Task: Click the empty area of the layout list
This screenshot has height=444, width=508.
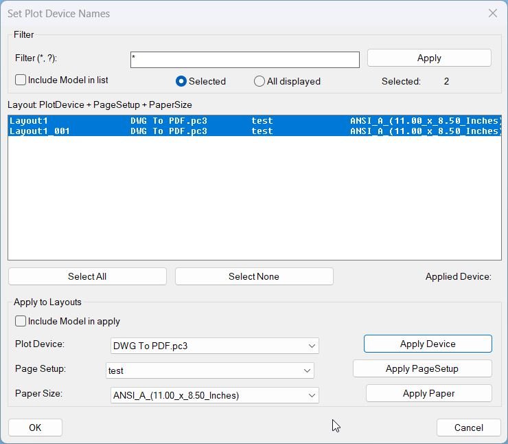Action: point(254,199)
